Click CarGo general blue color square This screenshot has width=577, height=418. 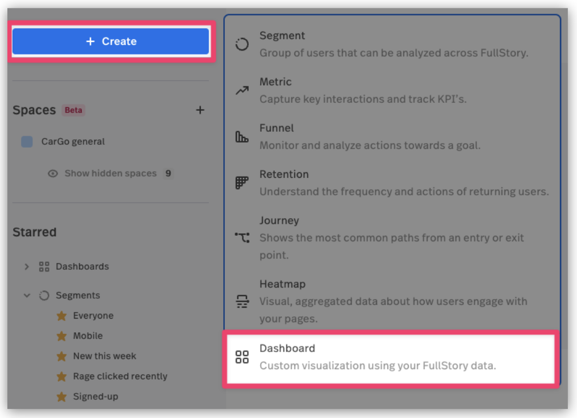coord(27,141)
